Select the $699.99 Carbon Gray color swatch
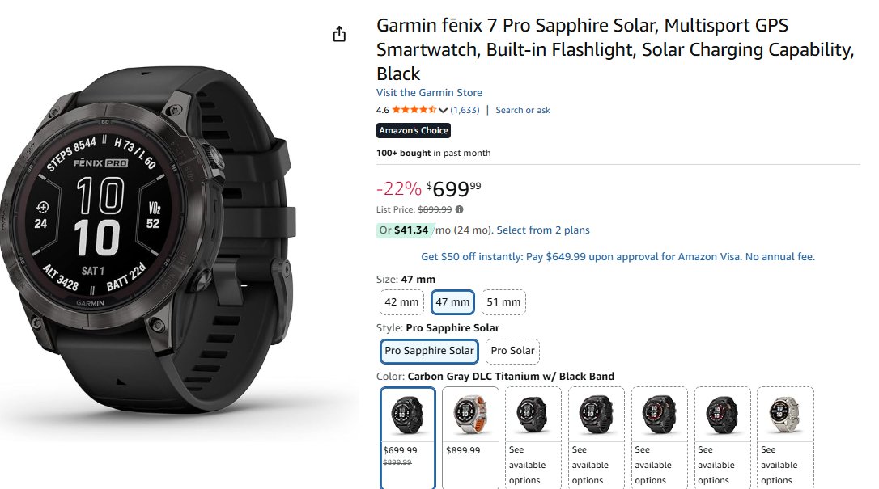Viewport: 879px width, 489px height. tap(407, 436)
